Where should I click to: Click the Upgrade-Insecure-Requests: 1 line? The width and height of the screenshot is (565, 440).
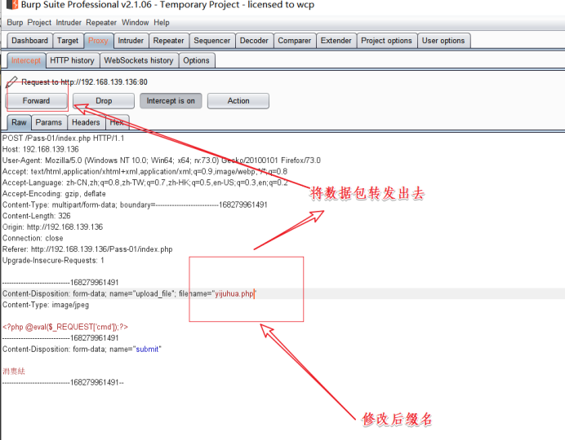(x=53, y=260)
